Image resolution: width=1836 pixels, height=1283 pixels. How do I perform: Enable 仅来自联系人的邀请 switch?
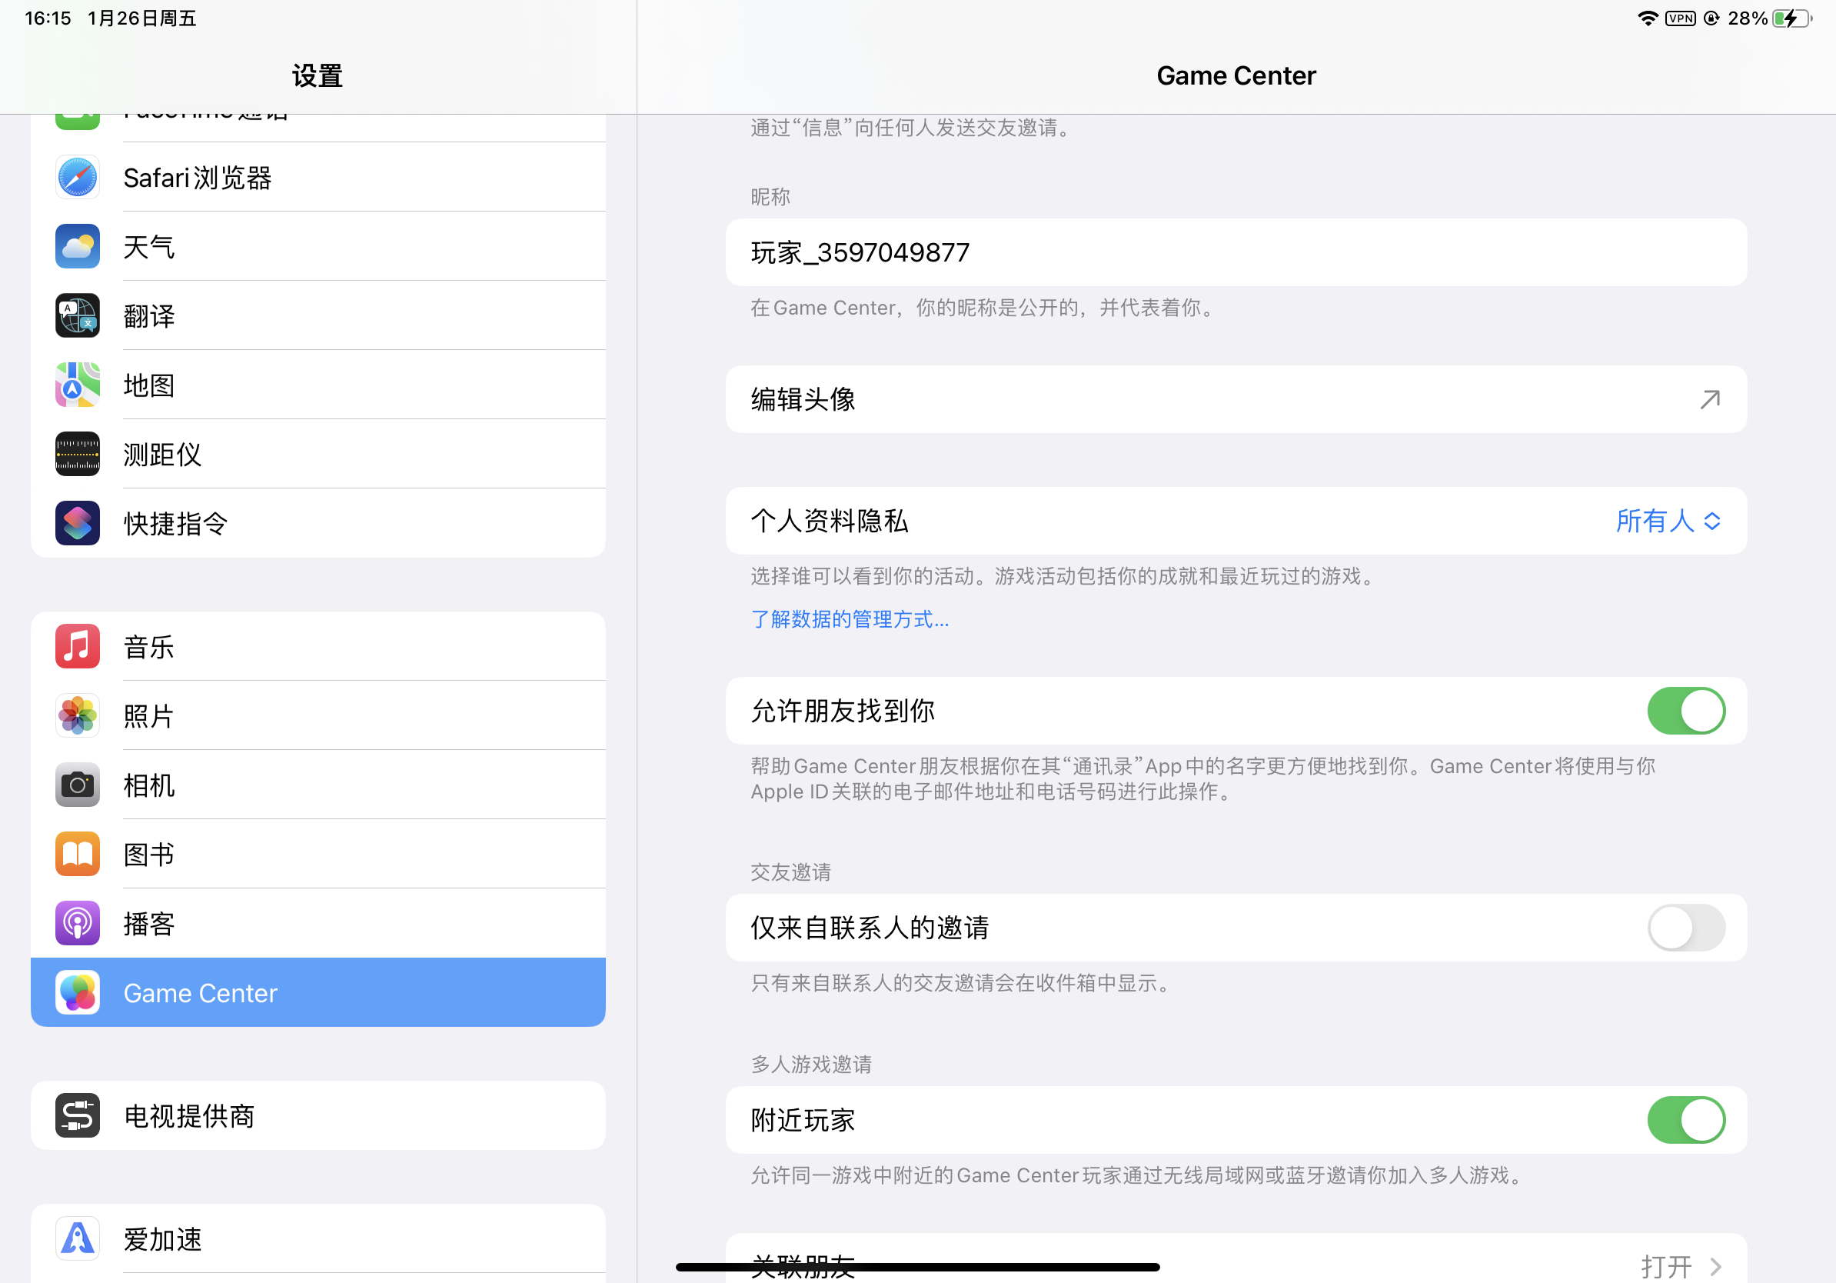(1685, 928)
